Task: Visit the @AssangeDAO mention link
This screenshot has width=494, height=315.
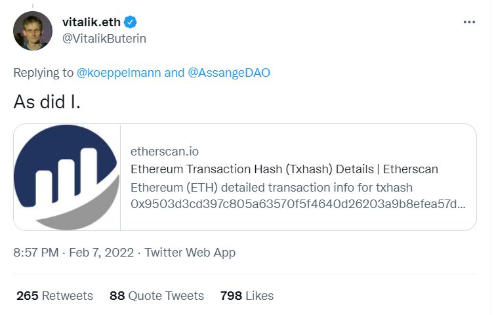Action: (x=229, y=73)
